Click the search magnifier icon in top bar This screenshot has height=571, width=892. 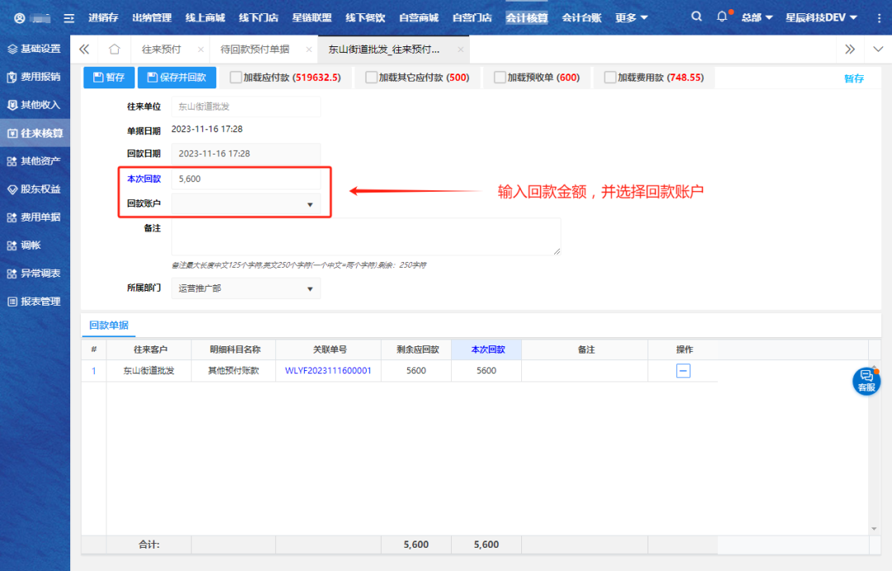[x=697, y=17]
